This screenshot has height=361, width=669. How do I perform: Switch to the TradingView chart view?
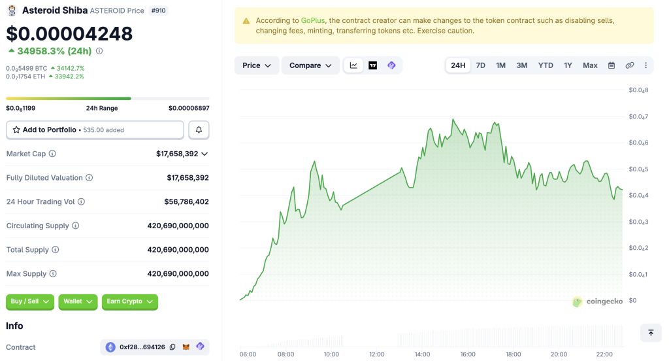pos(372,65)
